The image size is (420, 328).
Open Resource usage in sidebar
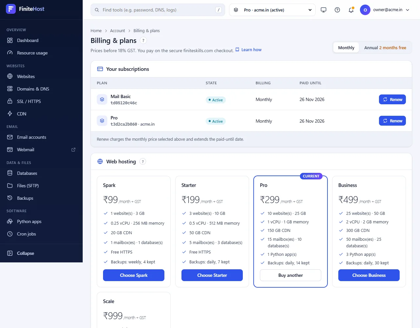point(41,53)
